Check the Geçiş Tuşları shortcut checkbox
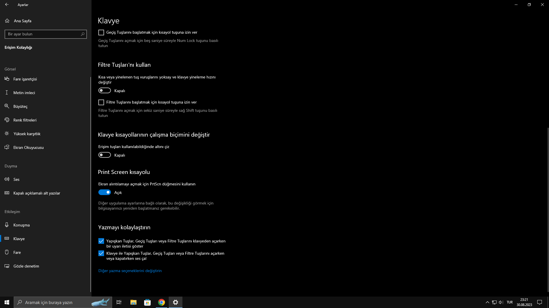The image size is (549, 308). (101, 33)
